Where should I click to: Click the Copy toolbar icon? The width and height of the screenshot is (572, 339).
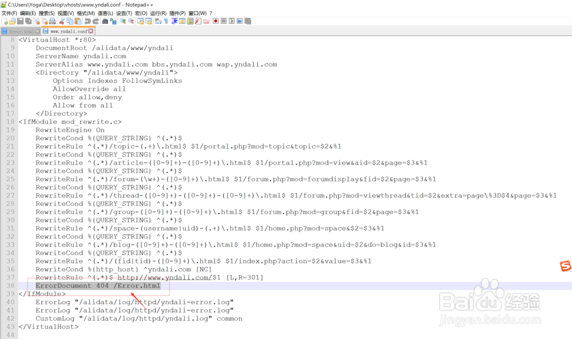point(70,21)
